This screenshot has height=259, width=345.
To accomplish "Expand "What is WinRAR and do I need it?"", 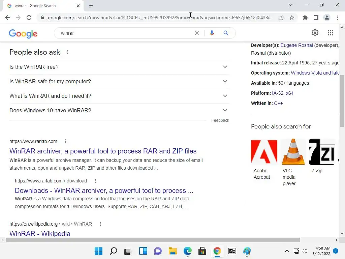I will tap(119, 96).
